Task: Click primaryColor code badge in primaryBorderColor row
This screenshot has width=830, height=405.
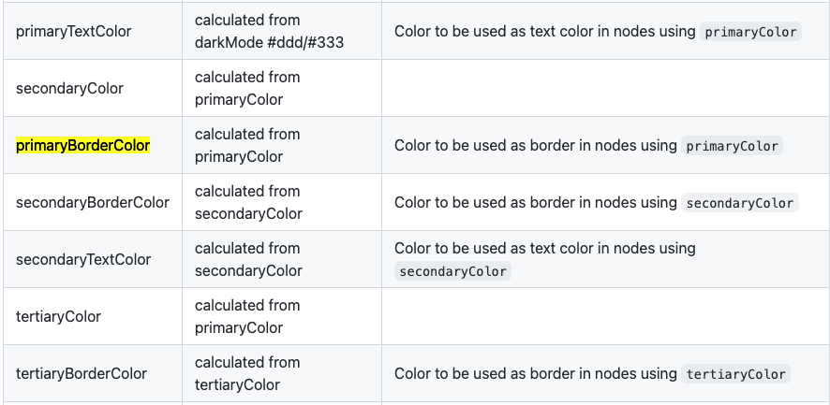Action: point(733,146)
